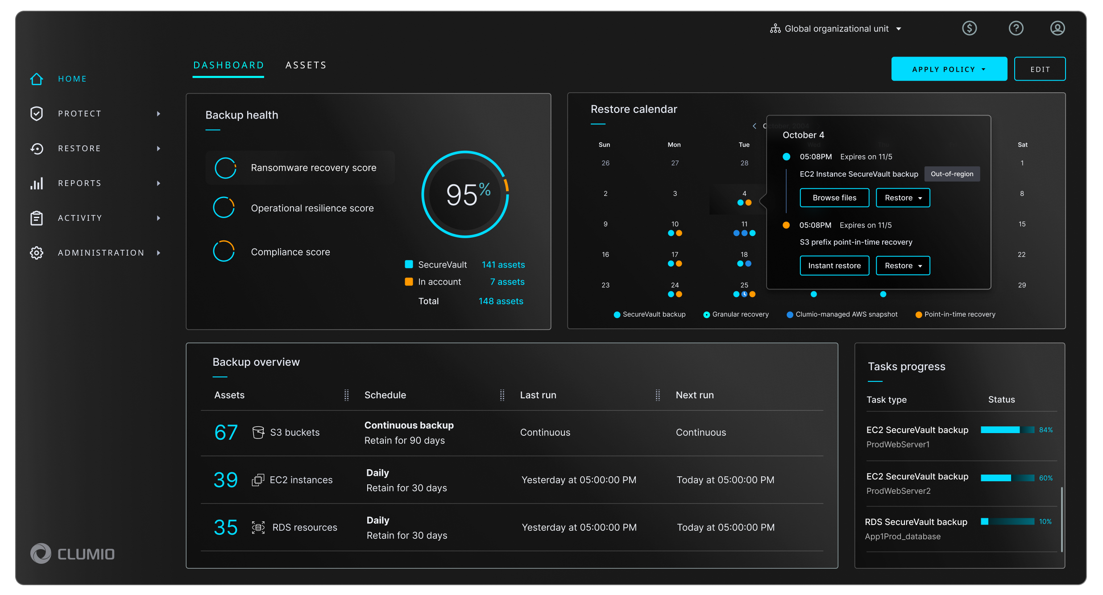The width and height of the screenshot is (1103, 595).
Task: Click the Activity clipboard icon
Action: (37, 218)
